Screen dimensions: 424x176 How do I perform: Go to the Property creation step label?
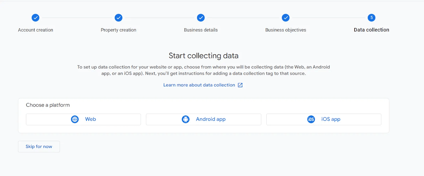pos(118,30)
